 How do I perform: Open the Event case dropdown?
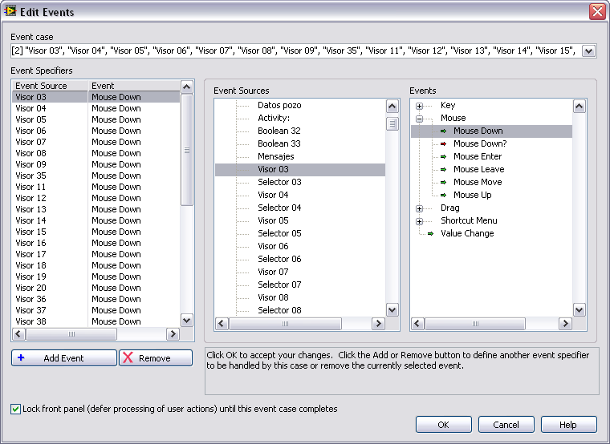[x=588, y=50]
